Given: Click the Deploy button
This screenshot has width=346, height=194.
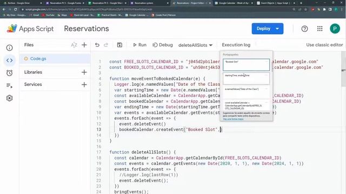Looking at the screenshot, I should (268, 29).
